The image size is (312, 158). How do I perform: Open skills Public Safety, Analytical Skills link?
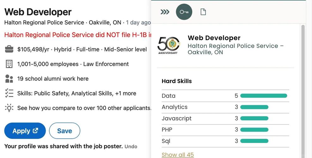(x=76, y=93)
